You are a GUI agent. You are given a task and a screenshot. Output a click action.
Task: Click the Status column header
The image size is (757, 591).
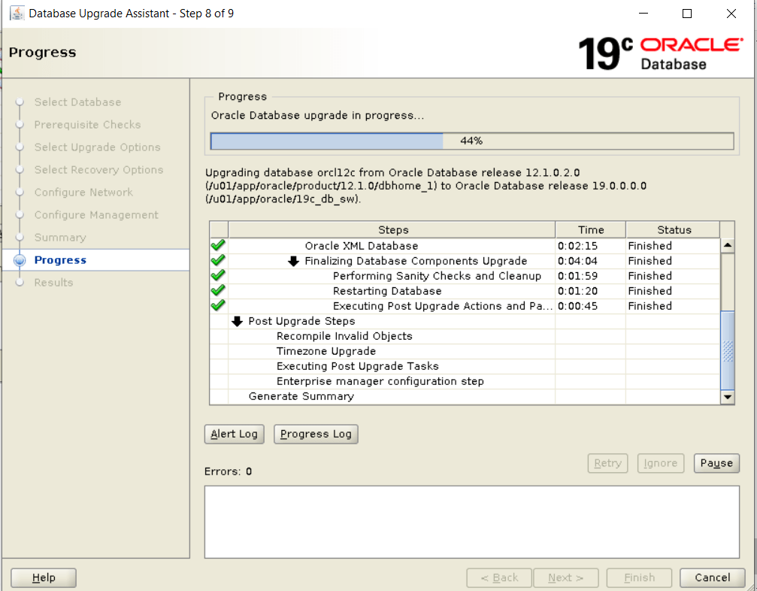click(674, 230)
